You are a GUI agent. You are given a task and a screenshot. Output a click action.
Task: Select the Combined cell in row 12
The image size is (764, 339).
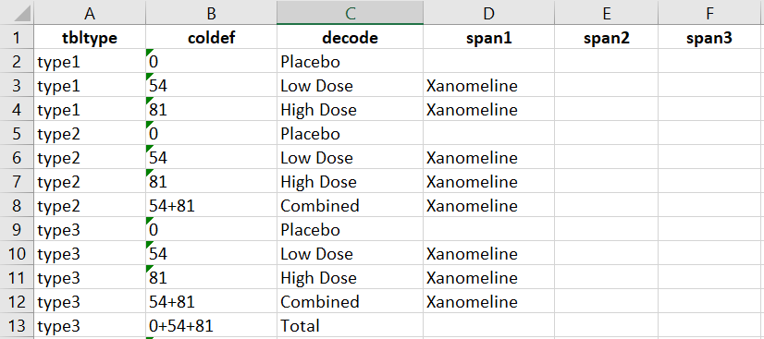coord(350,301)
